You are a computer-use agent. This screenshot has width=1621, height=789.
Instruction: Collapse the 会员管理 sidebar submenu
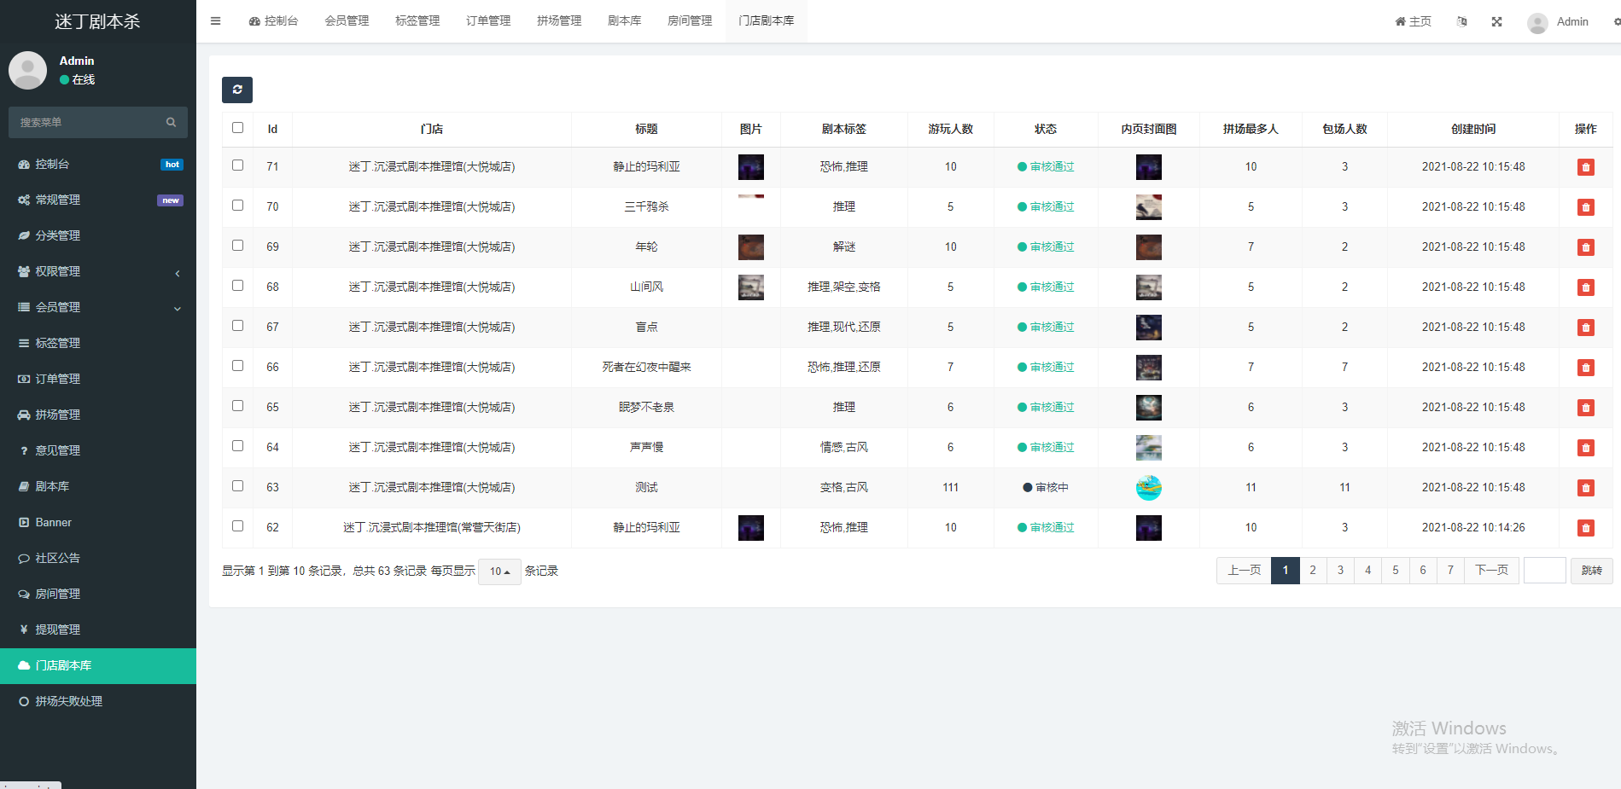98,307
